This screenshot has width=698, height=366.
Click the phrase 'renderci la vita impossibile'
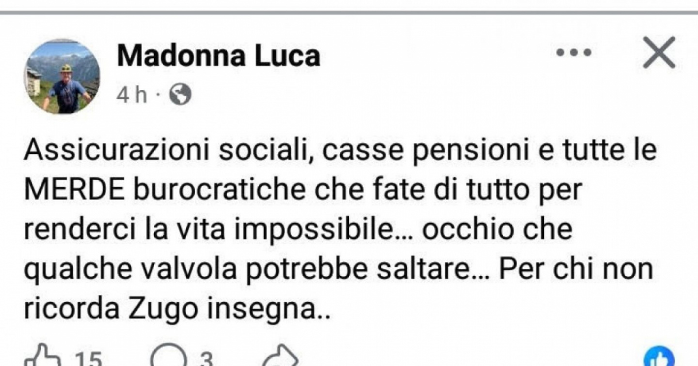pos(209,230)
